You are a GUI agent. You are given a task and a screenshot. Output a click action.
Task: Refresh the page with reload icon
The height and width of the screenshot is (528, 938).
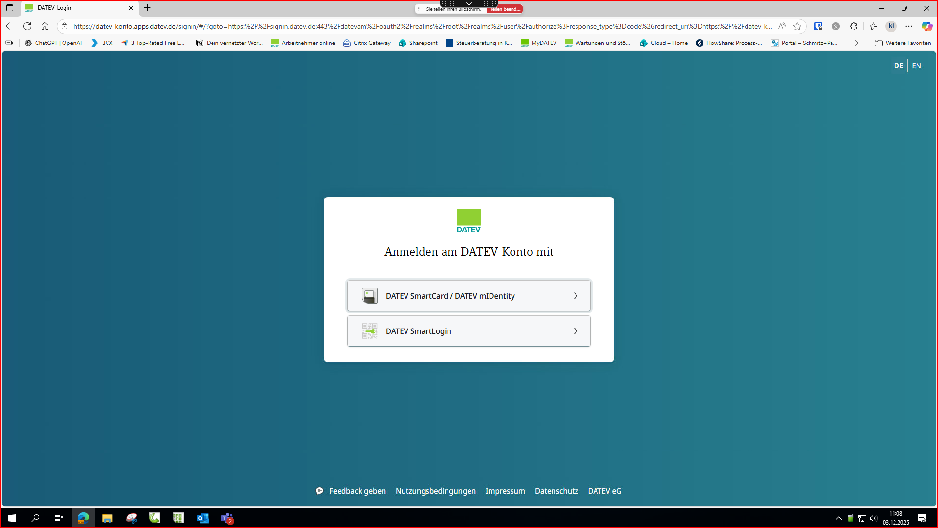(27, 26)
